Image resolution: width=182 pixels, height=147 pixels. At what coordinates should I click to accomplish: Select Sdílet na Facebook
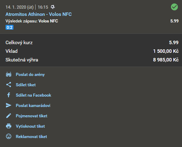[x=33, y=95]
